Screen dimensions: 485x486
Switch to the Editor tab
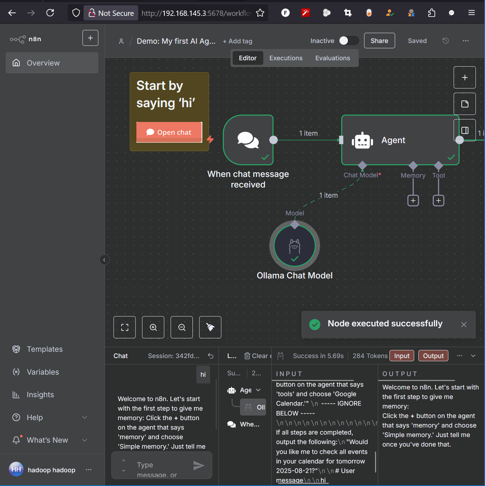point(248,58)
